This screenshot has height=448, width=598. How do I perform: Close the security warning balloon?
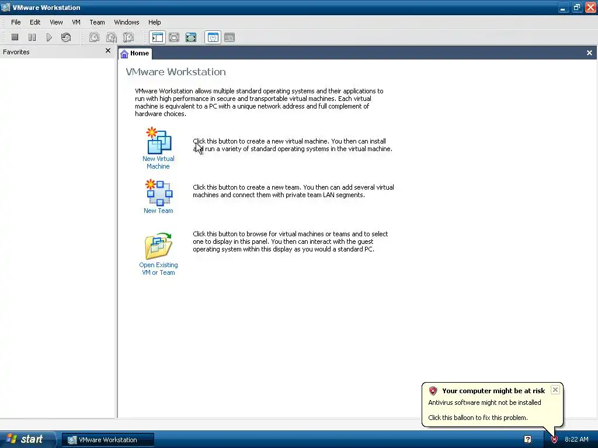pos(555,390)
